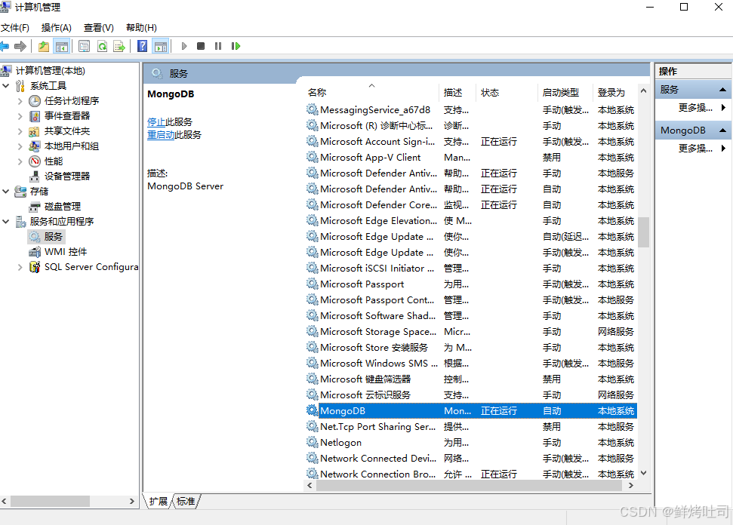
Task: Switch to the 标准 tab
Action: (186, 501)
